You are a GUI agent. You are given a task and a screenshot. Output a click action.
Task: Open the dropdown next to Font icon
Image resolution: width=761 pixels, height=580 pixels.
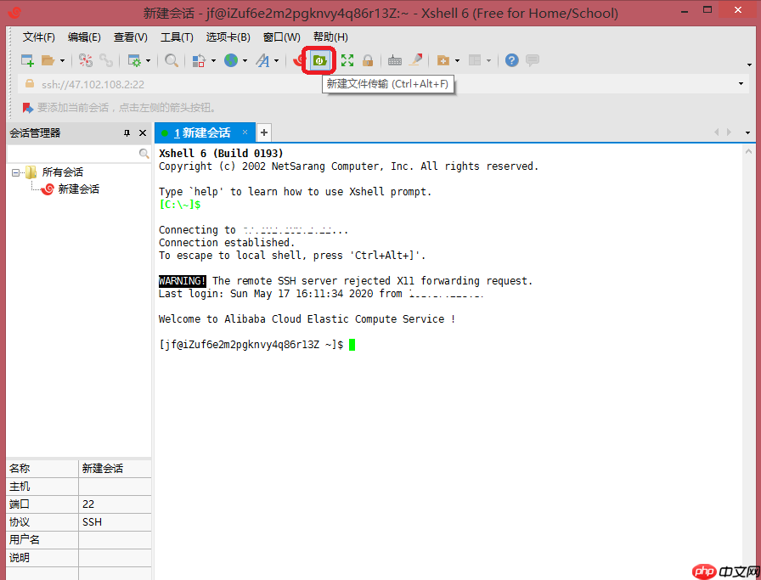coord(276,60)
